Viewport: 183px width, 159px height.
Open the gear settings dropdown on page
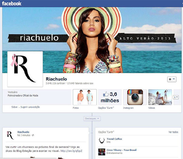(x=172, y=79)
